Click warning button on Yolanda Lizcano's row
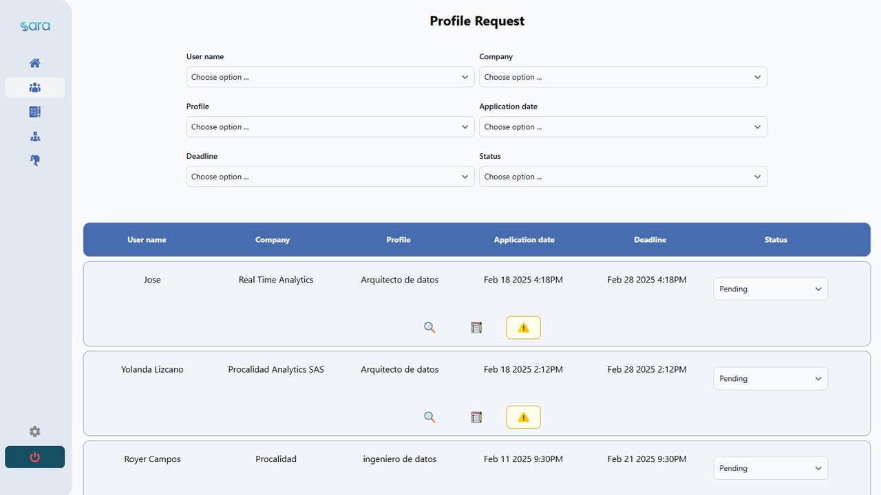 click(523, 417)
